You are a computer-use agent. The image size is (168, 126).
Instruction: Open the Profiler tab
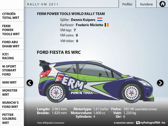click(127, 4)
